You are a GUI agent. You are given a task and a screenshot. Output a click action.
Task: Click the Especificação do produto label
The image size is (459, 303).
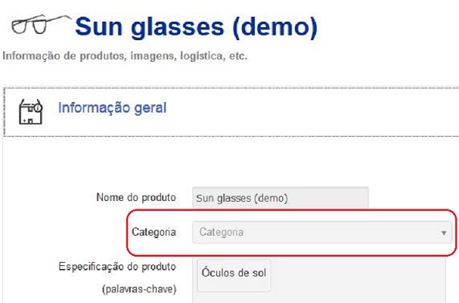117,267
